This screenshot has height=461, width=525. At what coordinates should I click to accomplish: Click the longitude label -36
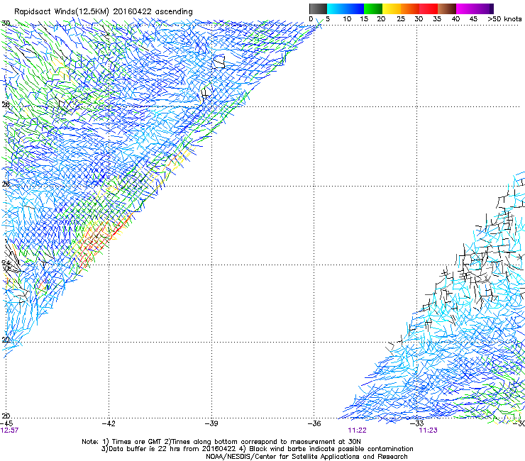tap(314, 423)
